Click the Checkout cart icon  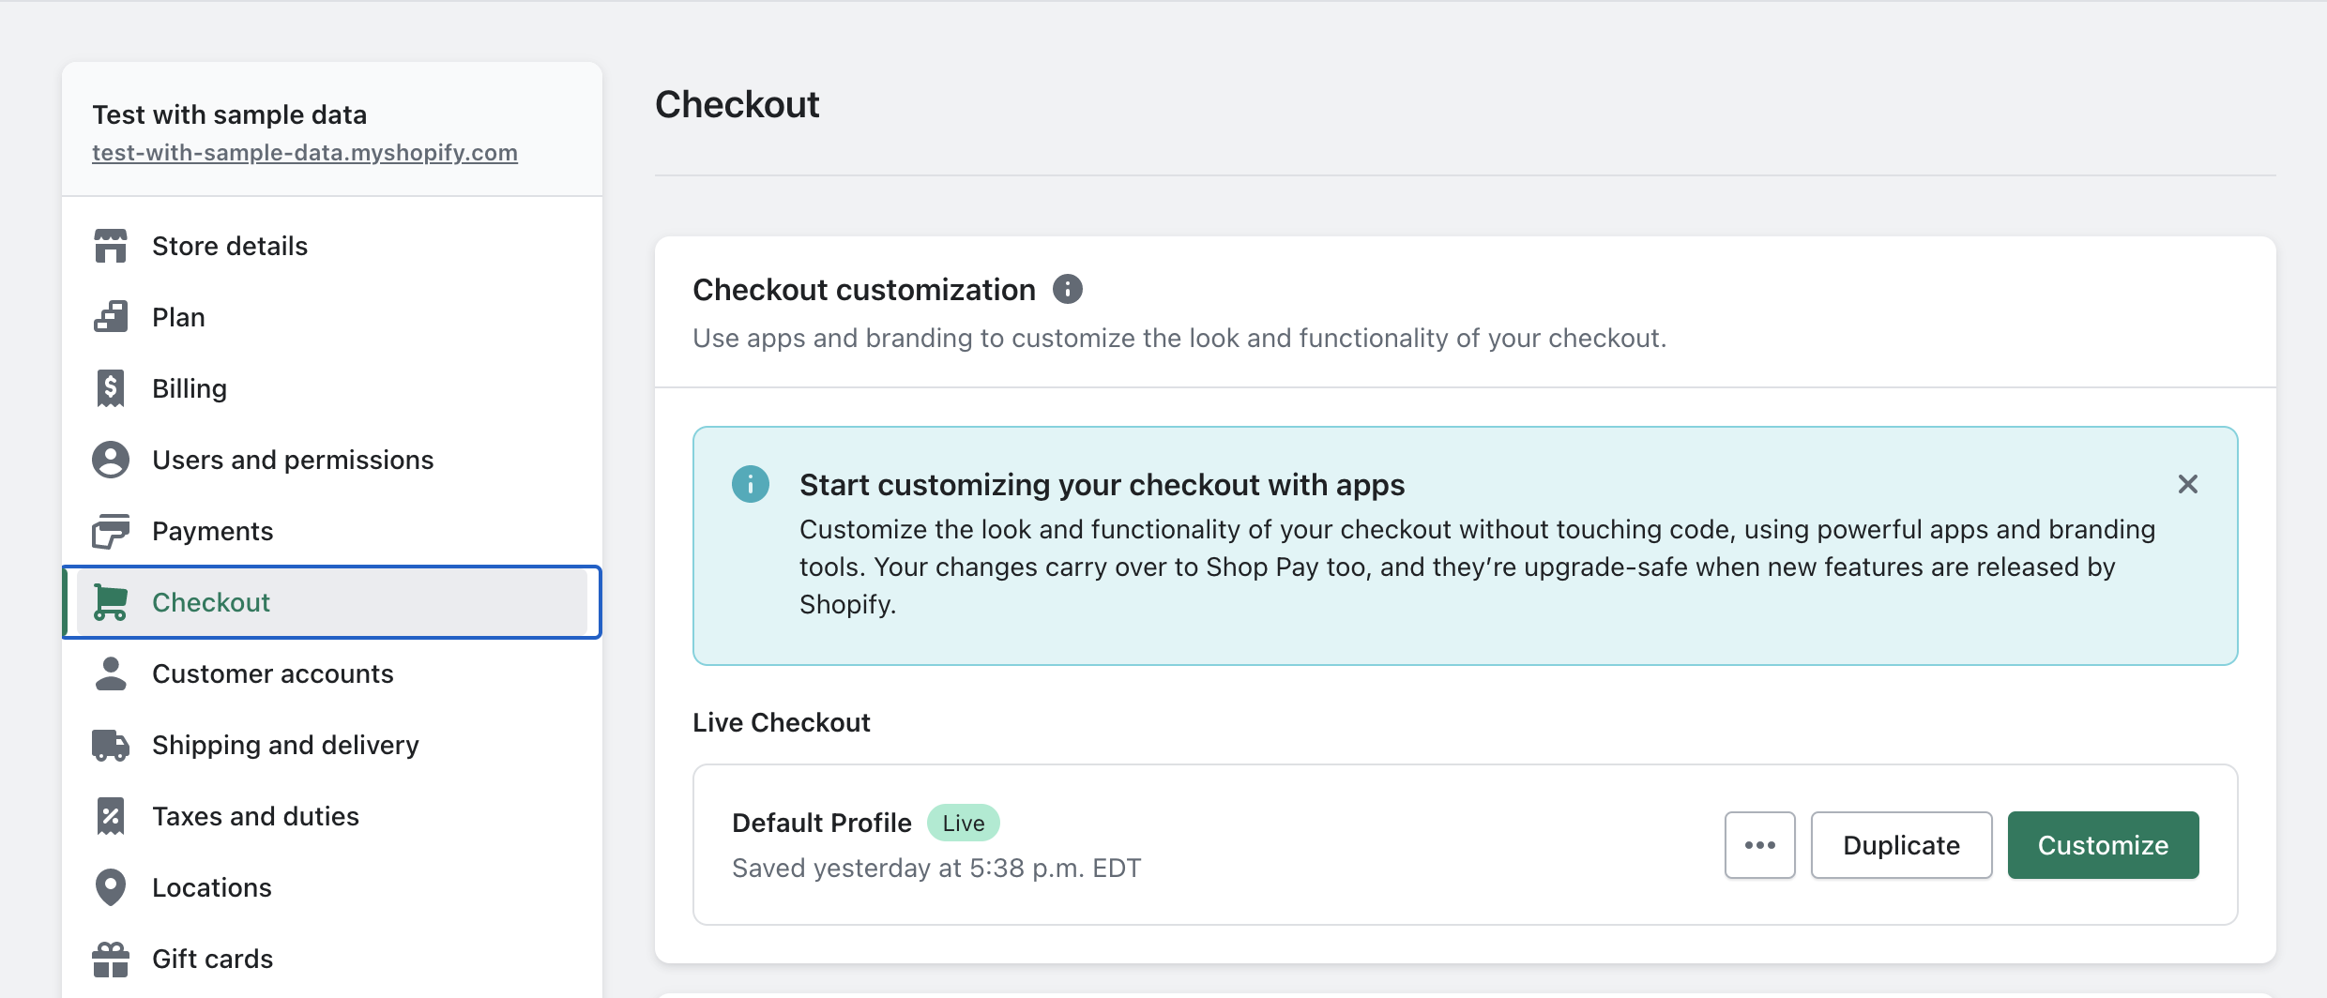111,602
